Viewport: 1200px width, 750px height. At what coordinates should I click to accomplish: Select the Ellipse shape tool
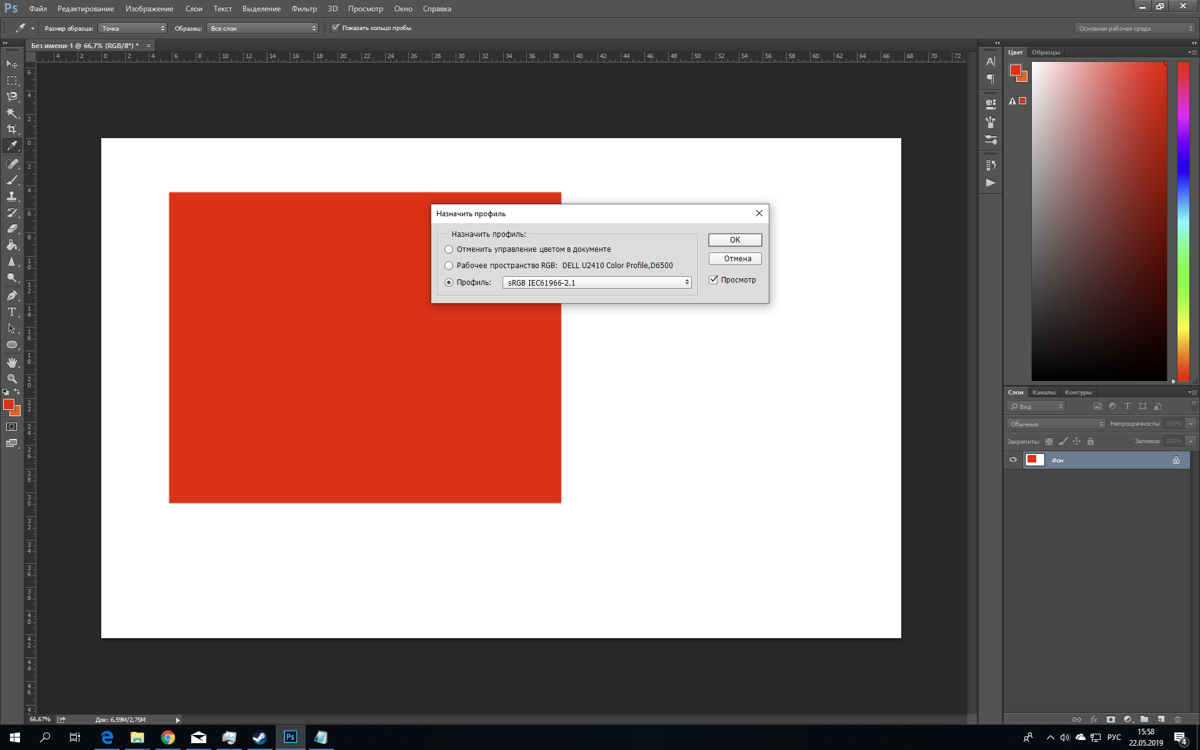pos(12,344)
